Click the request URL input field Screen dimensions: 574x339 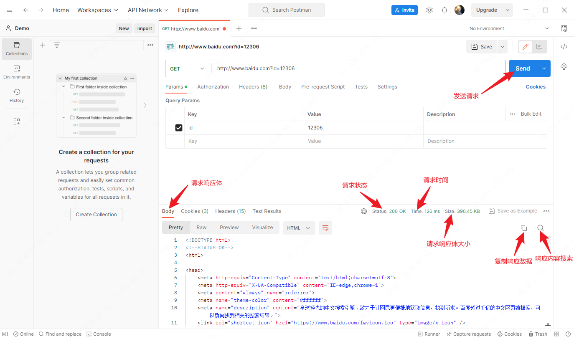coord(358,68)
